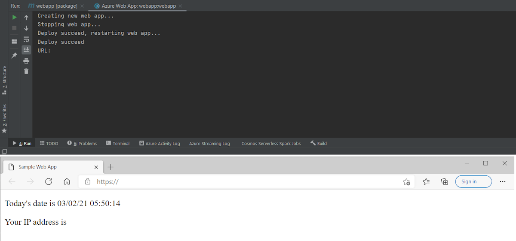This screenshot has height=241, width=516.
Task: Click the Restore Layout icon in Run panel
Action: pos(14,41)
